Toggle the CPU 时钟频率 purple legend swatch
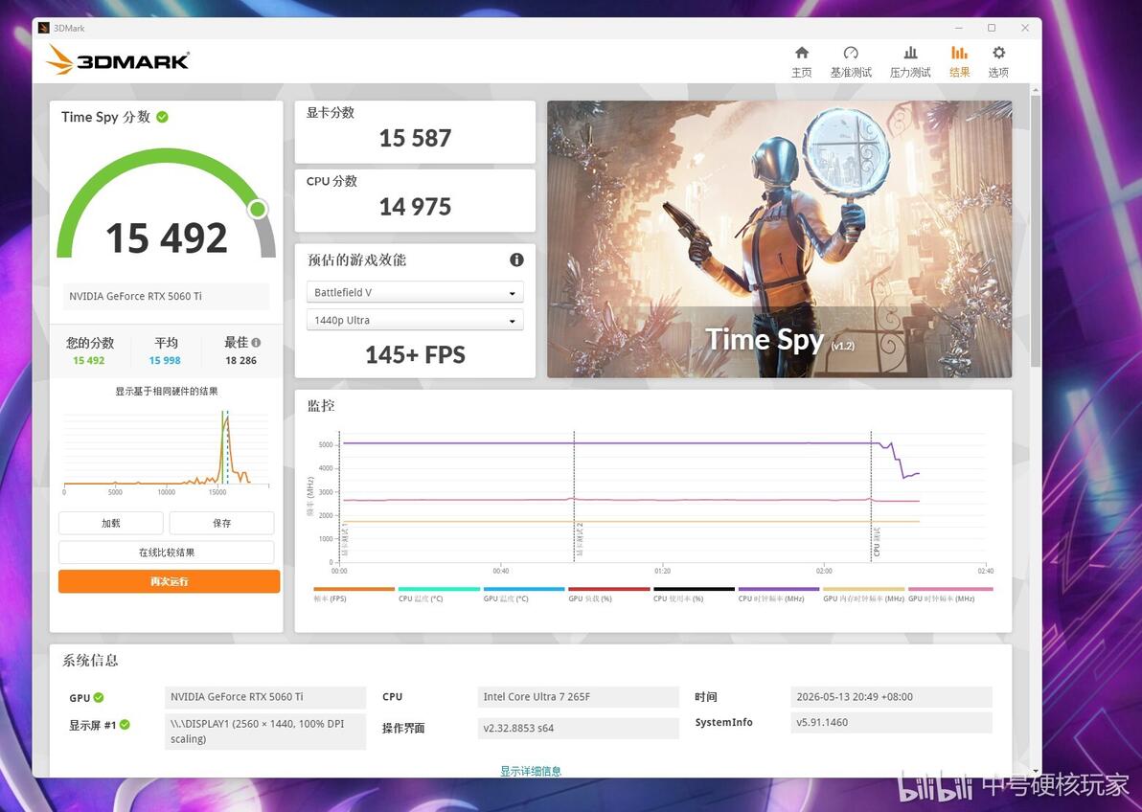Screen dimensions: 1142x812 (779, 589)
